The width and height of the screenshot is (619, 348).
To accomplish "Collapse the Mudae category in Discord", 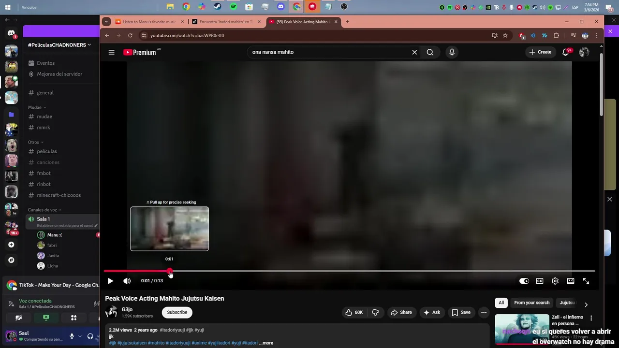I will click(x=37, y=107).
